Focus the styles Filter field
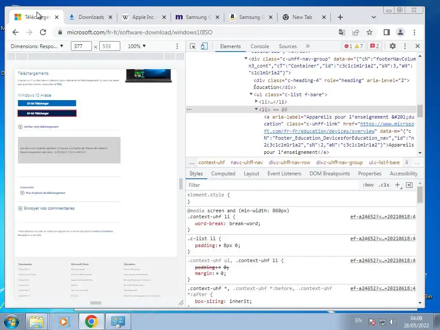Screen dimensions: 440x330 pyautogui.click(x=272, y=185)
